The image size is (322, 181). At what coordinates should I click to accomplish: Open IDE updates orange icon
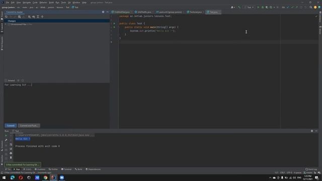[315, 7]
